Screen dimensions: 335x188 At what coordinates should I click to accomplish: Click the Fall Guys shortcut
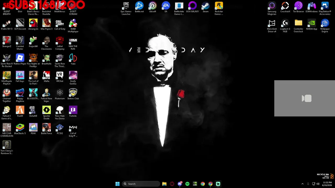point(20,77)
